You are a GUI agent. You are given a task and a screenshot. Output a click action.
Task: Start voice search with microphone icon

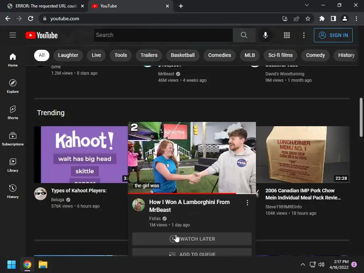[x=265, y=35]
